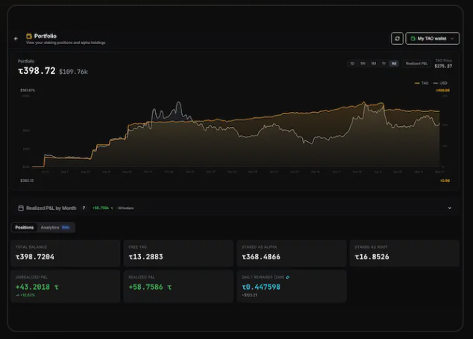Click the USD portfolio value $109.76k
This screenshot has height=339, width=473.
[x=73, y=72]
